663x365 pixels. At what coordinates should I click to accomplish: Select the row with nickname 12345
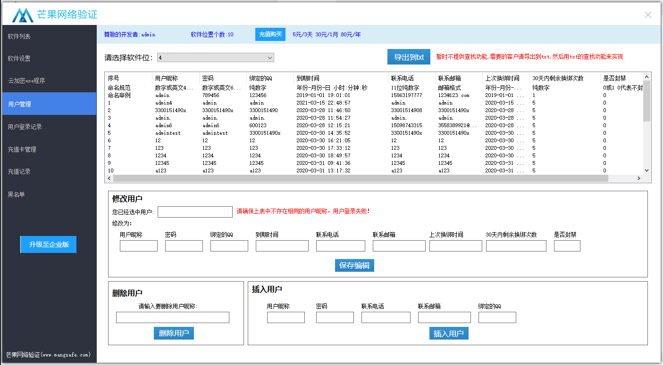(374, 163)
